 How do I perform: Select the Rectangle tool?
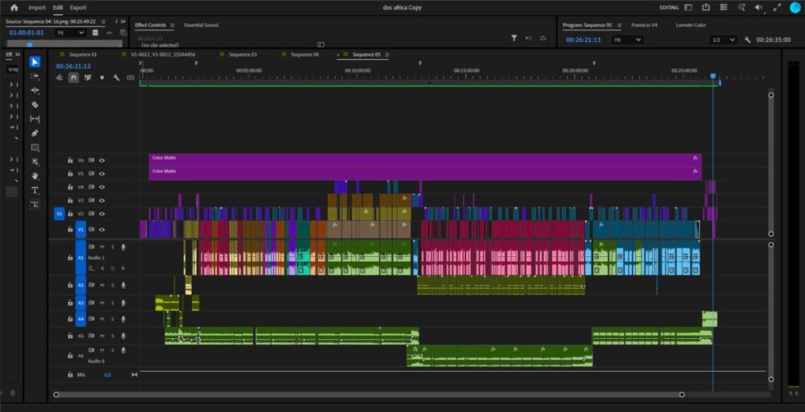click(35, 148)
